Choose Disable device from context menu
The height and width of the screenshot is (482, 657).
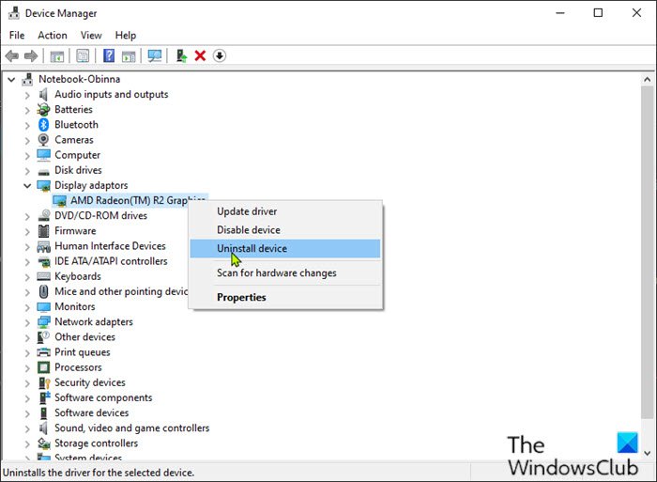click(285, 230)
